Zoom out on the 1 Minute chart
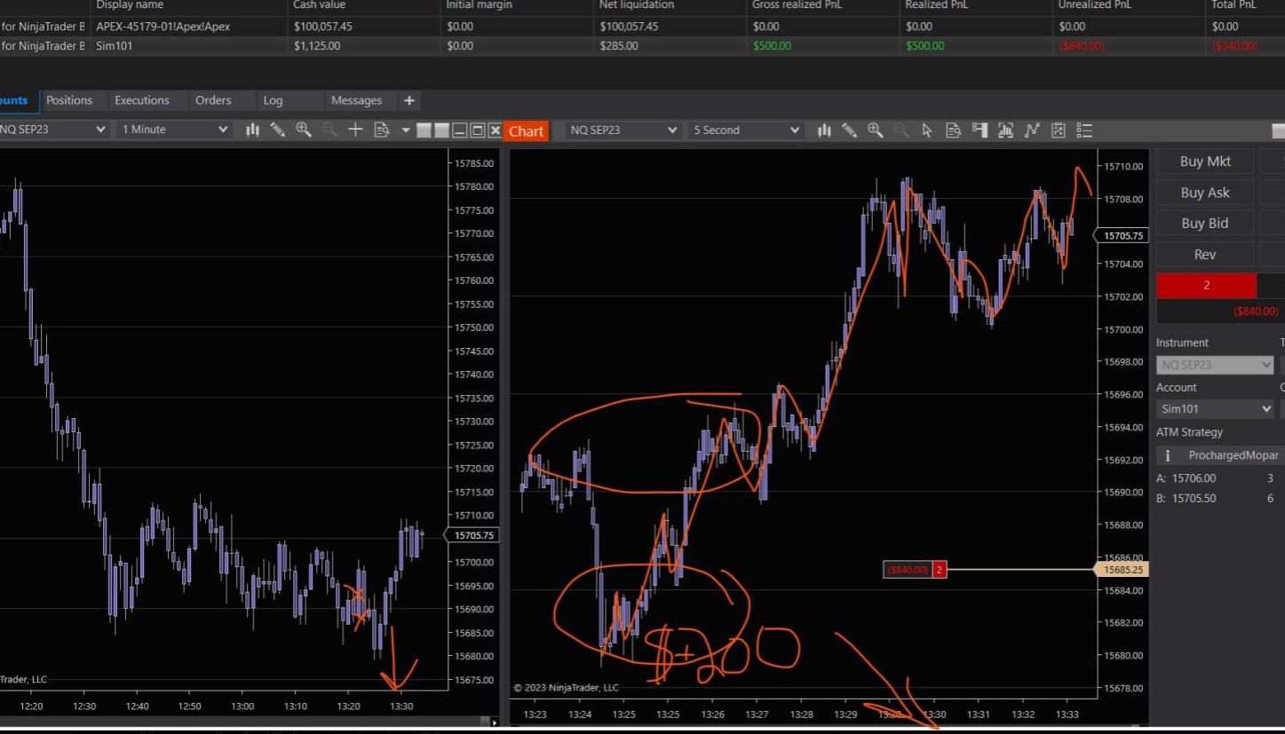Image resolution: width=1285 pixels, height=734 pixels. [329, 130]
